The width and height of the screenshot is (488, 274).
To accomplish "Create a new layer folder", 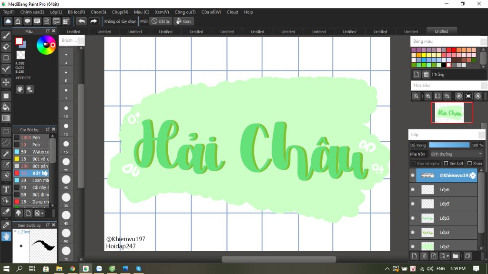I will (x=456, y=256).
